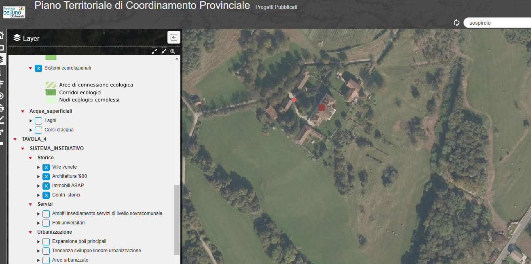Click the Piano Territoriale di Coordinamento Provinciale title

(142, 6)
